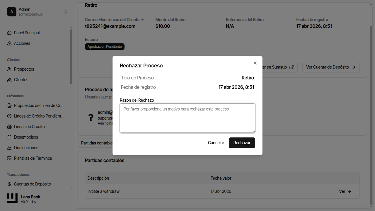Focus the Razón del Rechazo text area

187,118
